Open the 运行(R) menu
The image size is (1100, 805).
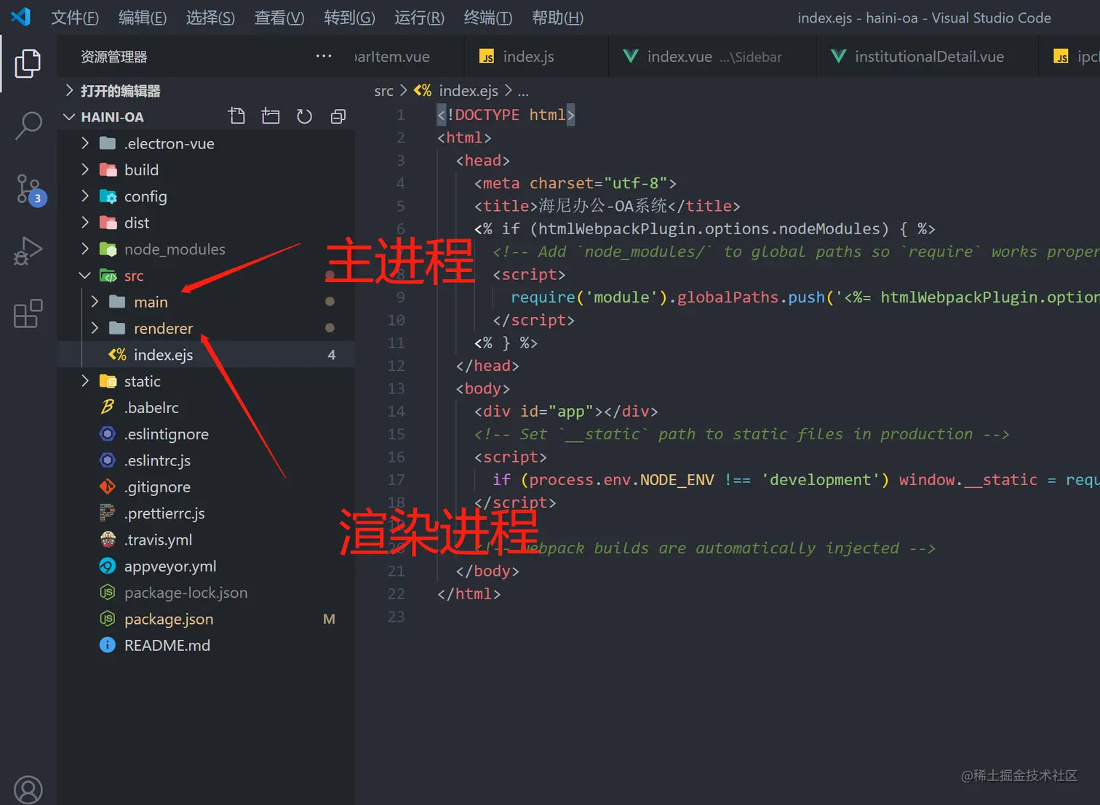(x=419, y=17)
